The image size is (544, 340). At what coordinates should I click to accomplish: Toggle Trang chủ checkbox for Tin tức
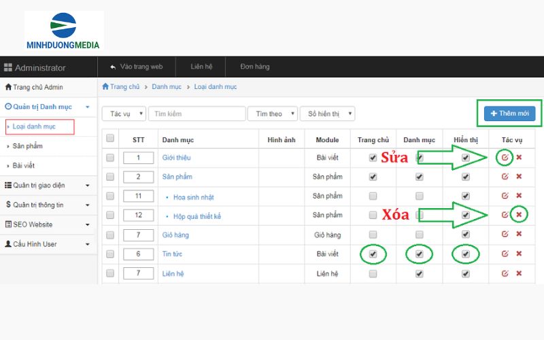point(373,254)
